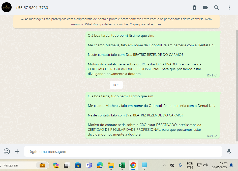
Task: Click the 'Neste contato falo com Dra.' line in the 17:49 message
Action: tap(135, 55)
